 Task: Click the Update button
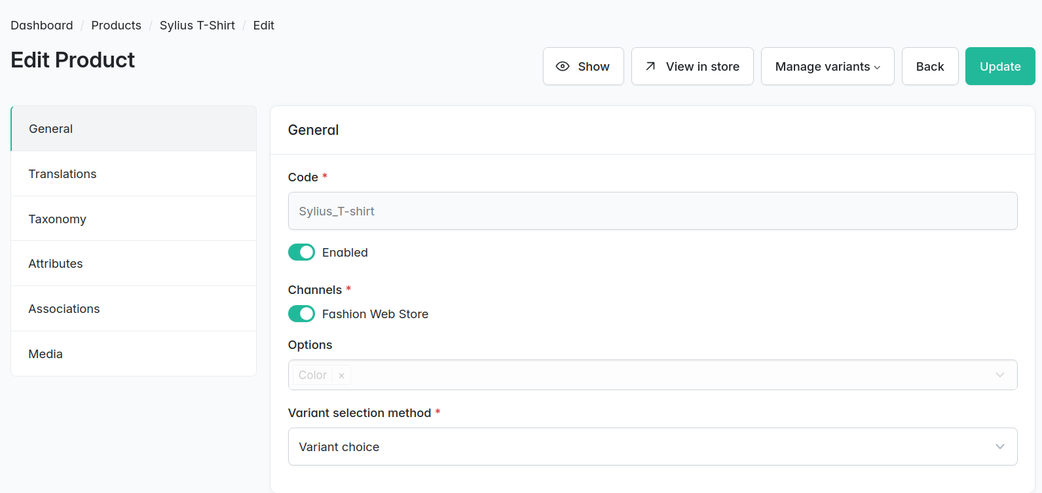[1000, 66]
